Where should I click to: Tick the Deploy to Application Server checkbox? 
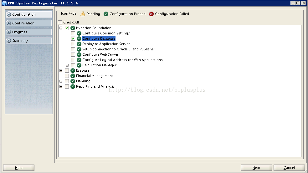[73, 44]
